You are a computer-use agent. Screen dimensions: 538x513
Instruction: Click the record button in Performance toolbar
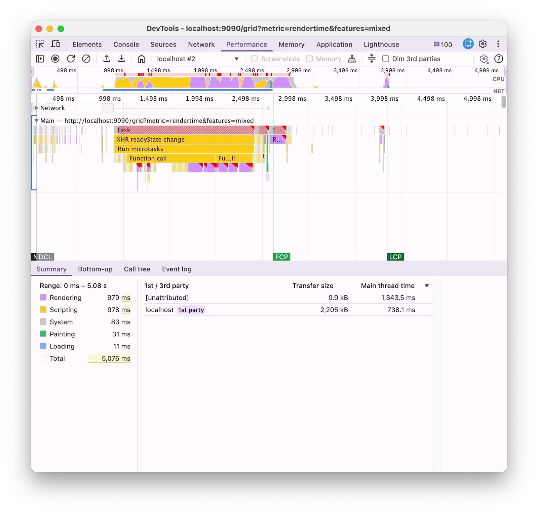55,59
